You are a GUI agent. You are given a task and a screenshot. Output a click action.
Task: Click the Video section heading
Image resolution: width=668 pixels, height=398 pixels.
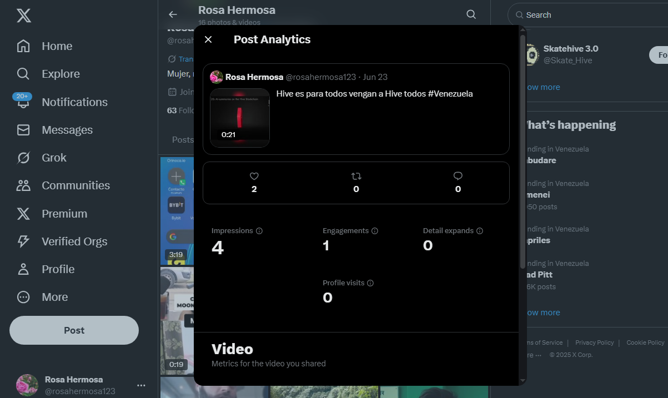pyautogui.click(x=232, y=349)
